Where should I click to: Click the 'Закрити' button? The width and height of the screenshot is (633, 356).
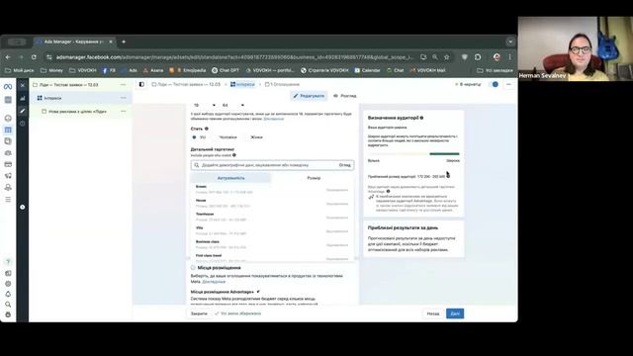[x=199, y=313]
